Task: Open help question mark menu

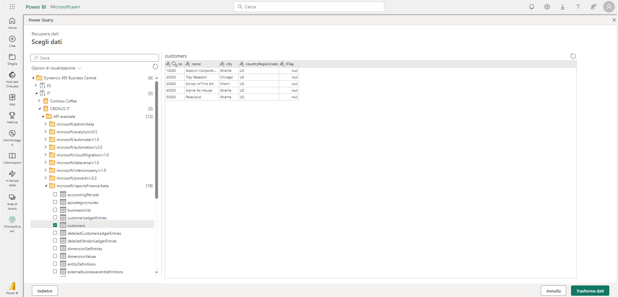Action: click(x=578, y=7)
